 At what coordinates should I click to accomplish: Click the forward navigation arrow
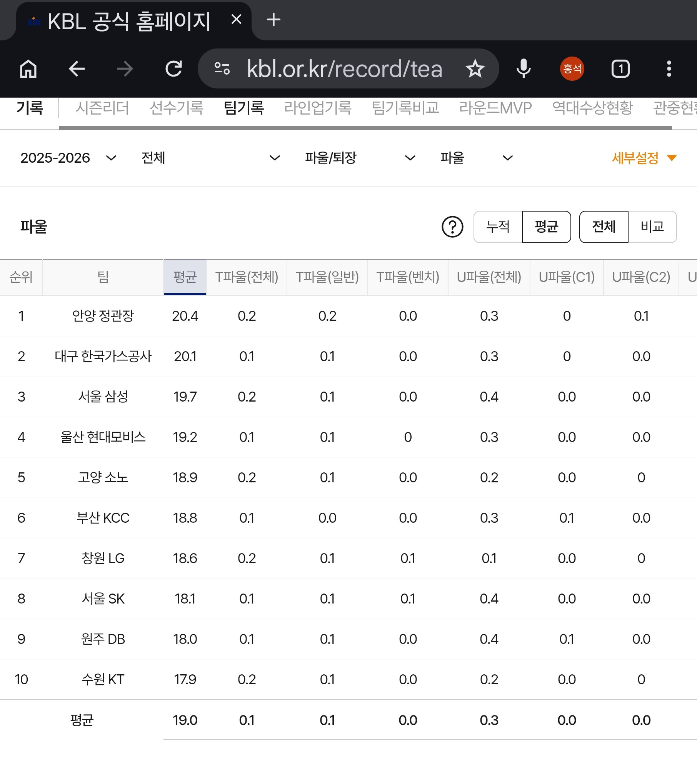pyautogui.click(x=125, y=69)
